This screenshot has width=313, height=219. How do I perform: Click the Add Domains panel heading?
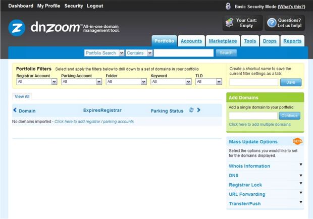(x=243, y=97)
